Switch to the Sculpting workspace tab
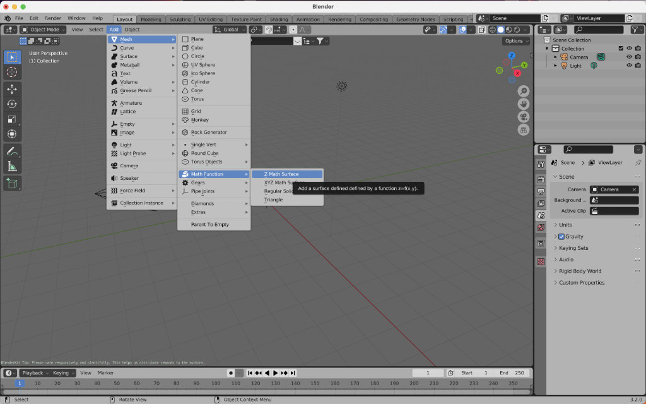This screenshot has width=646, height=404. [180, 20]
